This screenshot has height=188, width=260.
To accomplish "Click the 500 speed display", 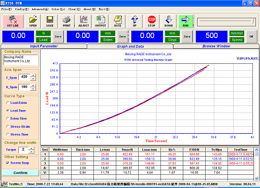I will (x=212, y=36).
